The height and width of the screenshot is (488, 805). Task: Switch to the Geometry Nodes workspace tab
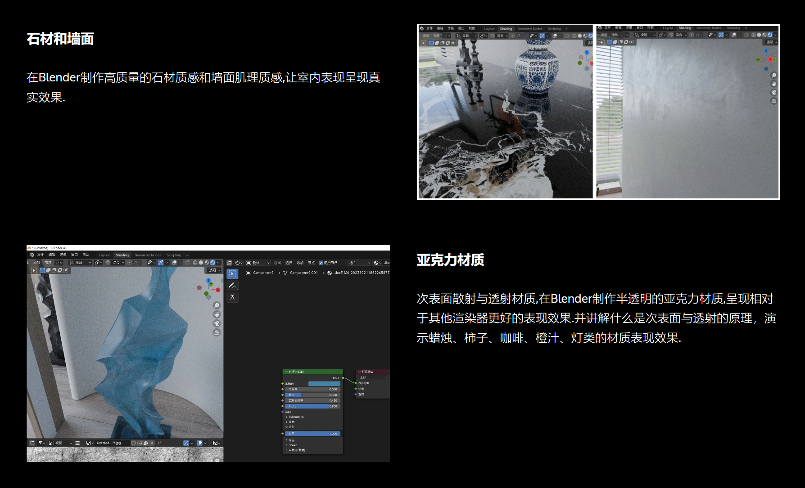[148, 255]
